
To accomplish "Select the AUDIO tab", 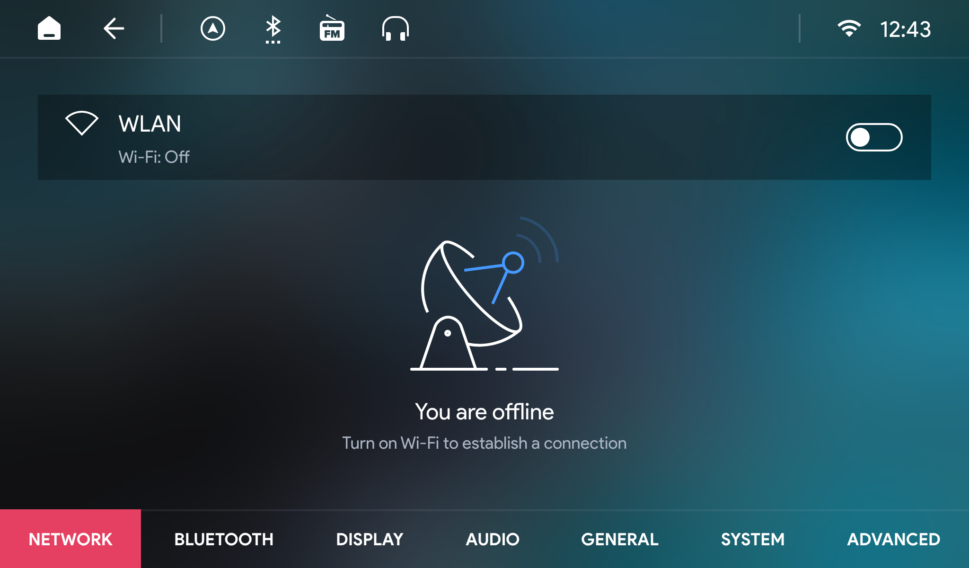I will (x=493, y=539).
